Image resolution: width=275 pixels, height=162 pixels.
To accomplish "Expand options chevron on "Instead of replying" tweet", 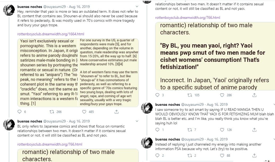I will (274, 139).
